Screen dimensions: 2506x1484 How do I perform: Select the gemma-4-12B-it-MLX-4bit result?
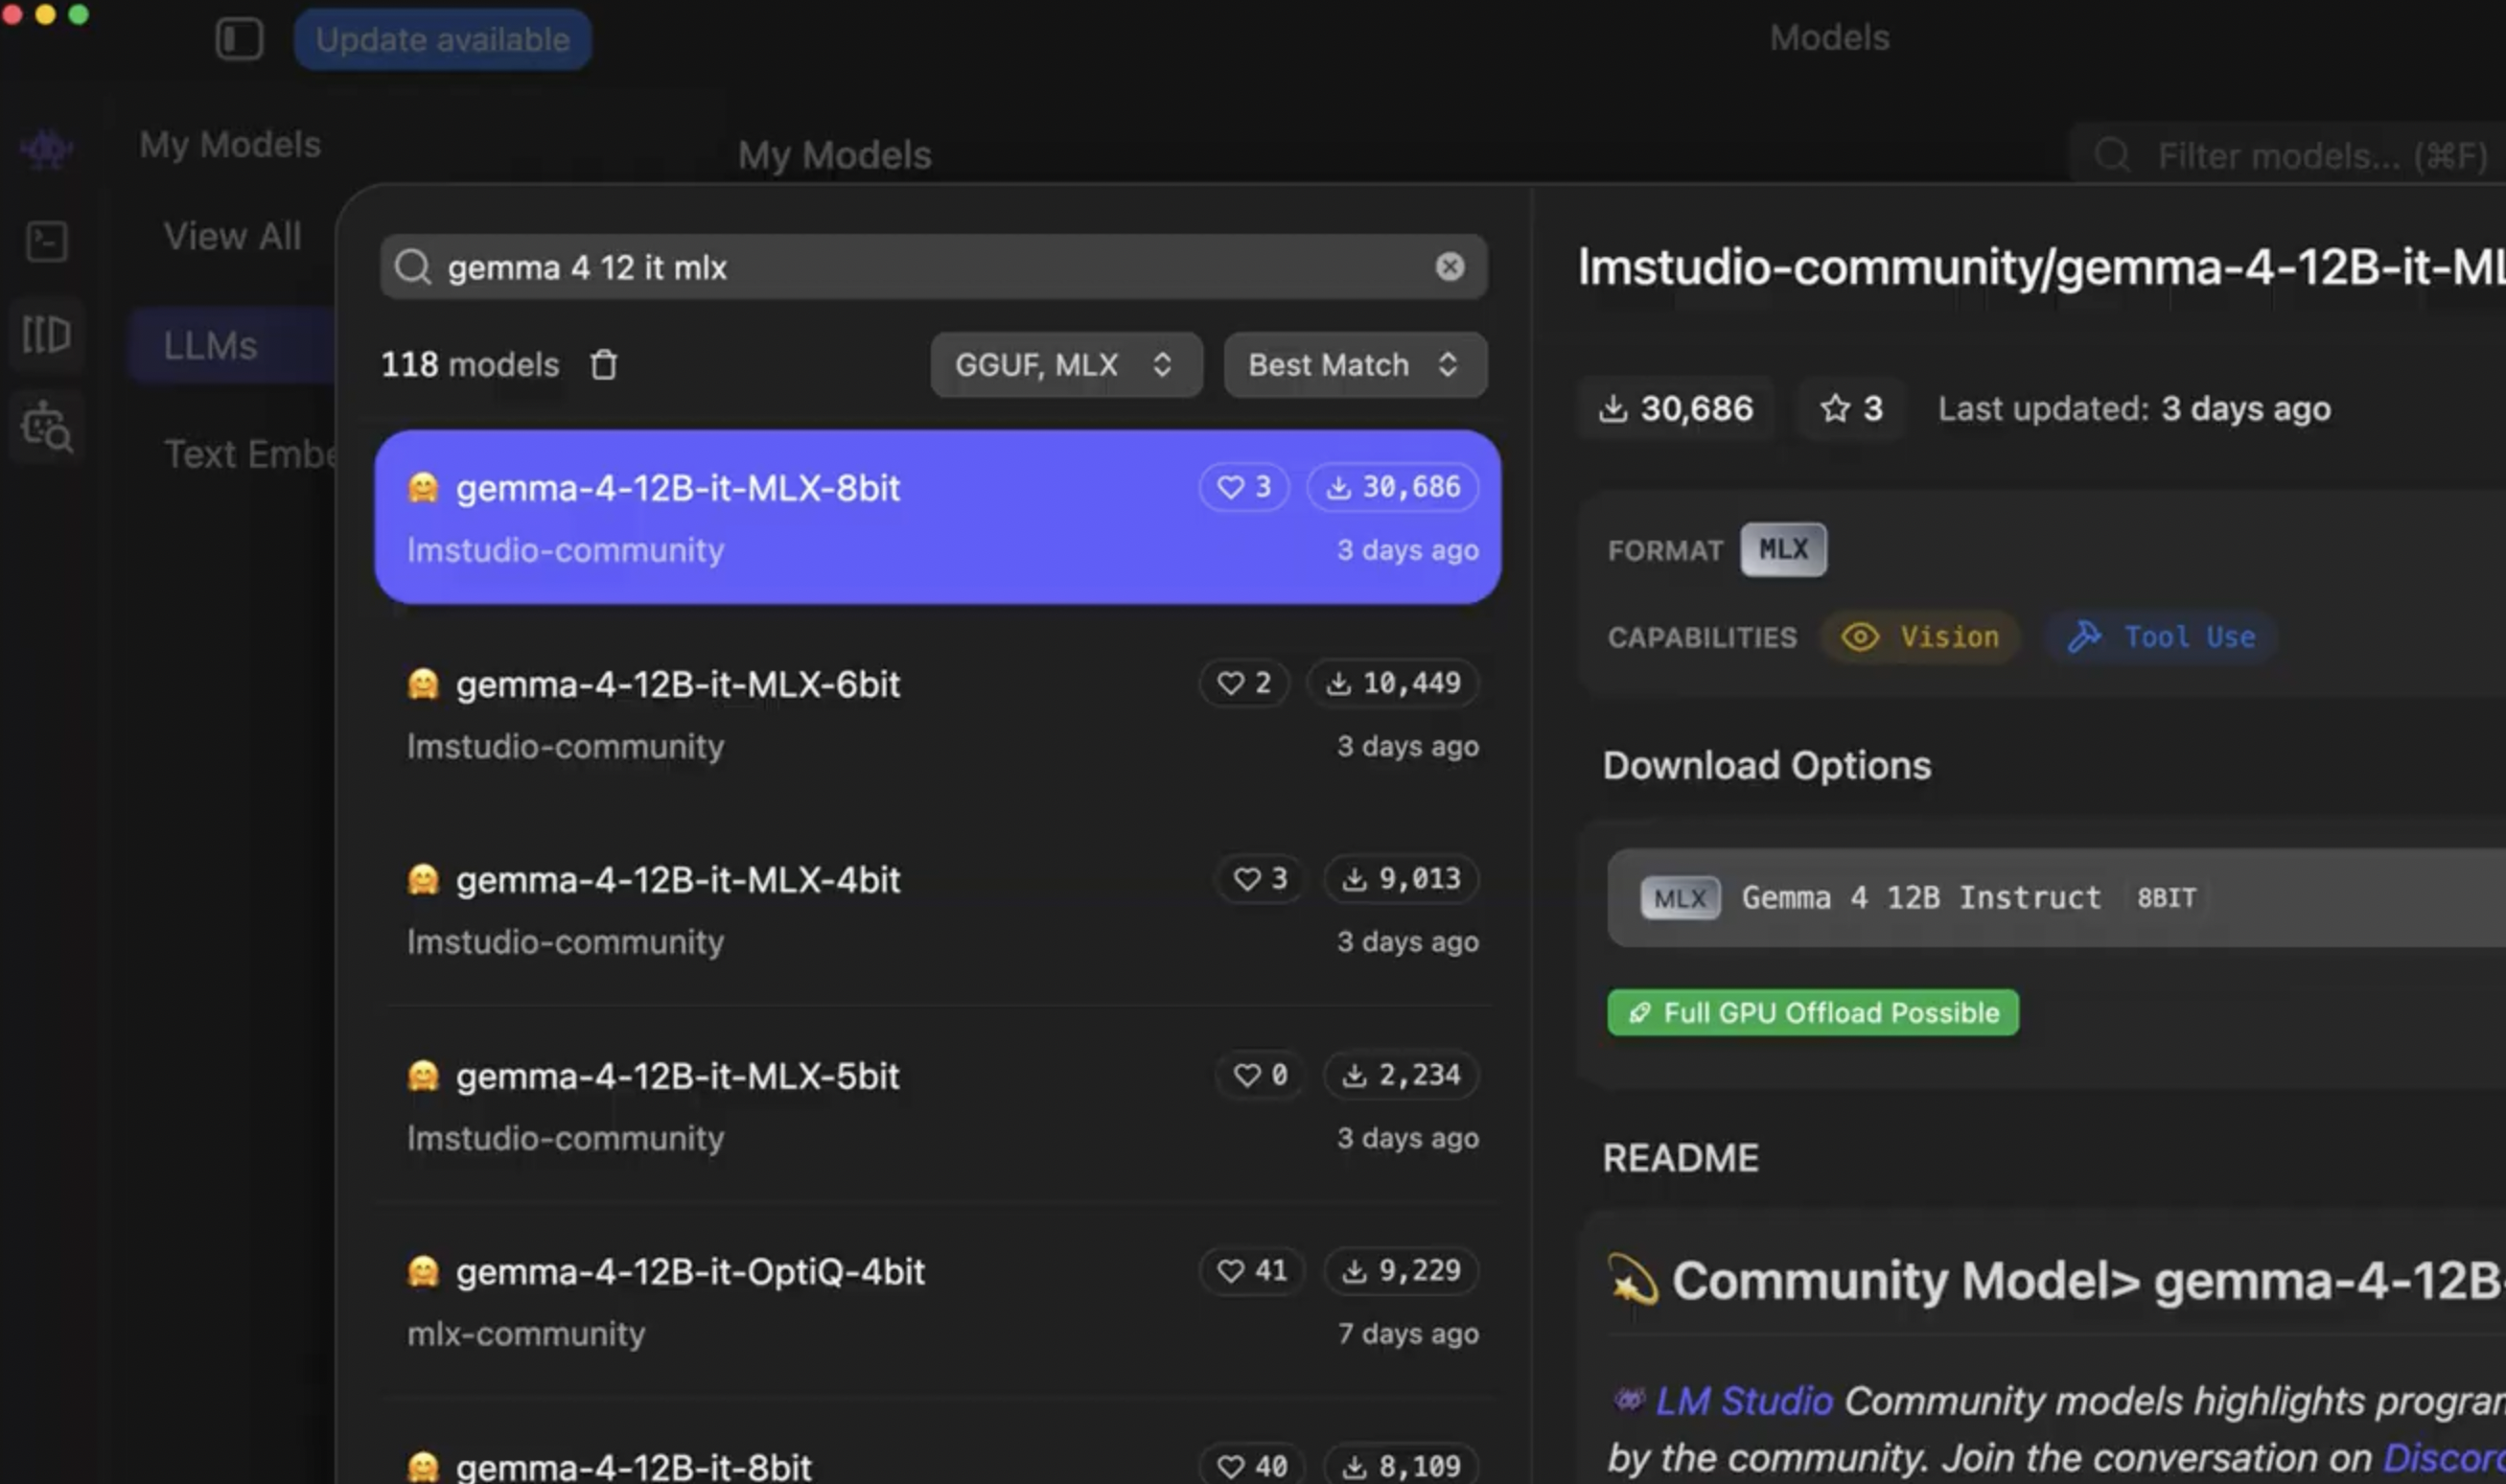(x=937, y=910)
